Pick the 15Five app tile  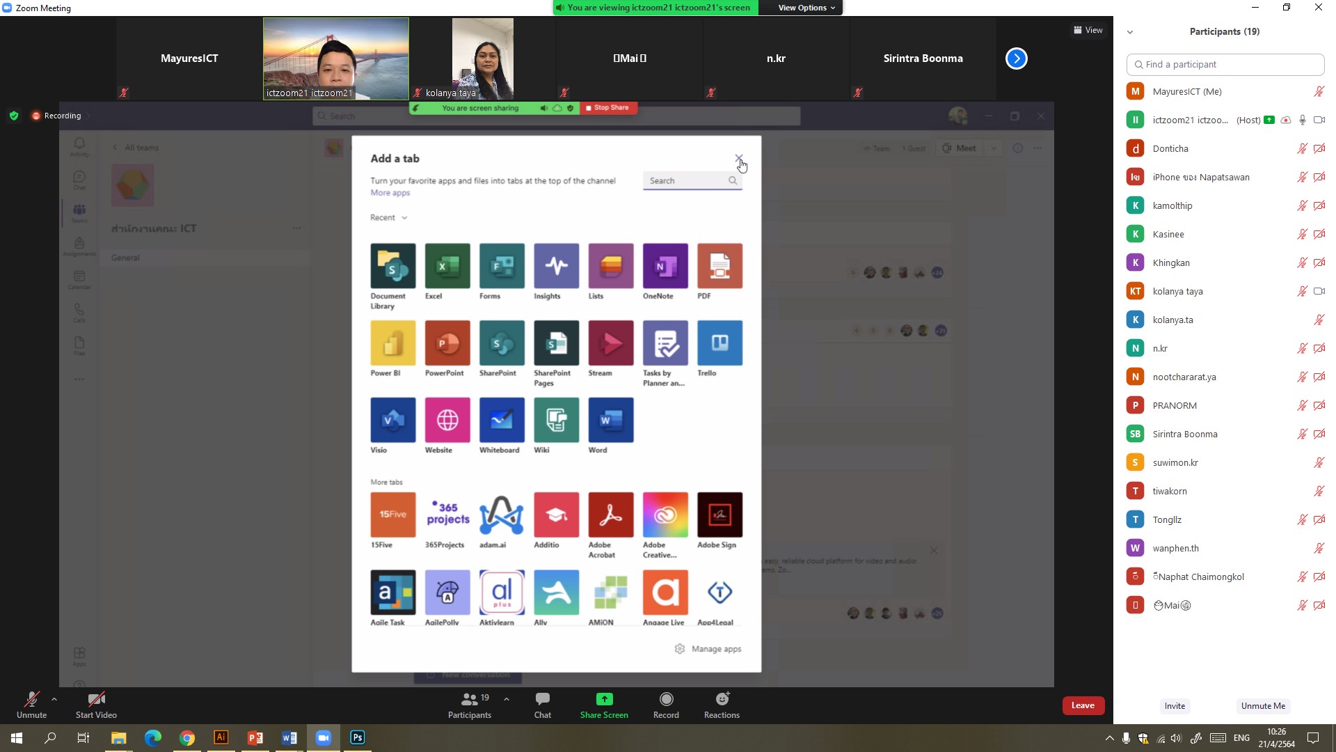(393, 515)
